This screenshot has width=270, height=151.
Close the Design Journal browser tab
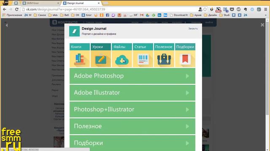pyautogui.click(x=99, y=3)
